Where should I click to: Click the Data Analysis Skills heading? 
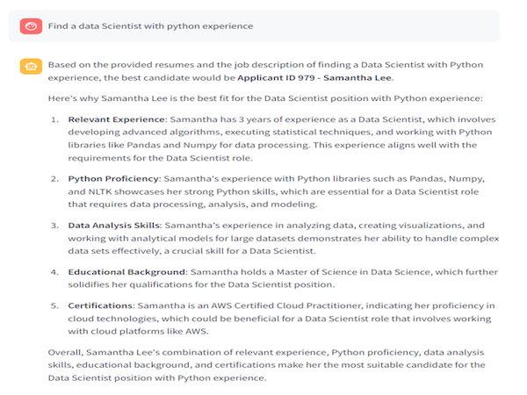coord(113,226)
